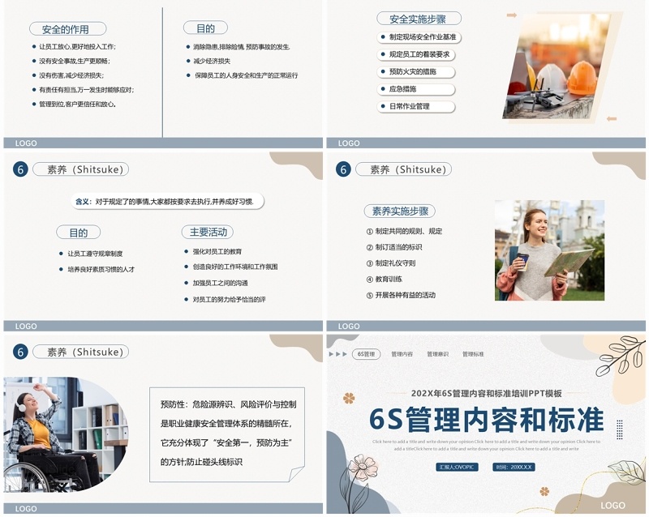Click the 汇报人:OVOPIC button
649x517 pixels.
(x=457, y=467)
